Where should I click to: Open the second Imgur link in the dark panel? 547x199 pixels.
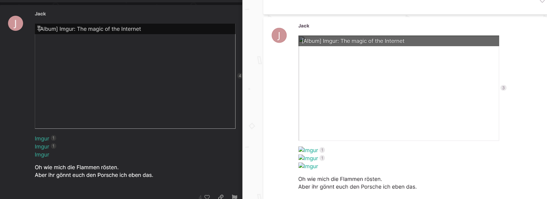[x=42, y=146]
